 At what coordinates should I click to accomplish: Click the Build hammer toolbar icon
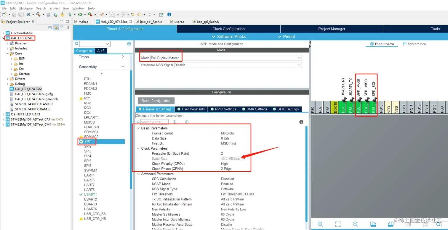click(x=38, y=14)
